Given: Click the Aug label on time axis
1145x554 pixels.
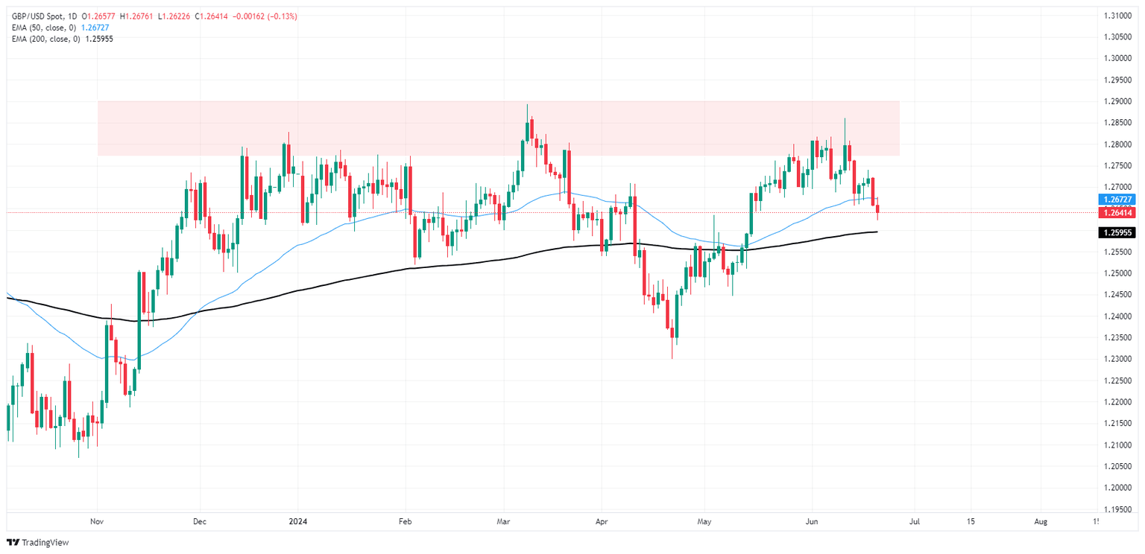Looking at the screenshot, I should [1041, 522].
